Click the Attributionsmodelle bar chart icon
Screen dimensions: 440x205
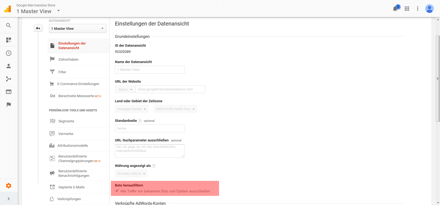52,145
